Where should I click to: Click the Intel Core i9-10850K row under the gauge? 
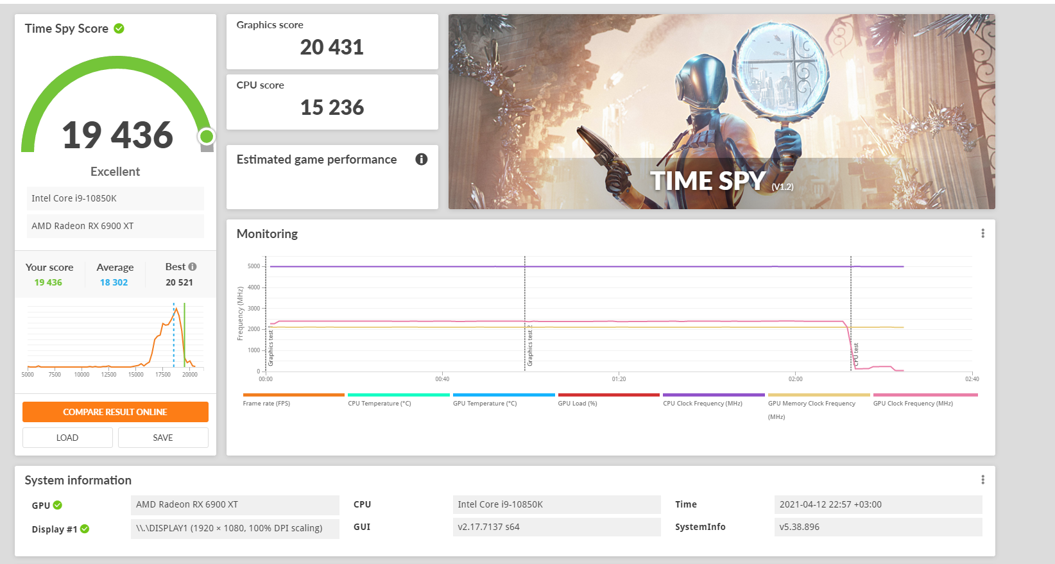pyautogui.click(x=116, y=198)
